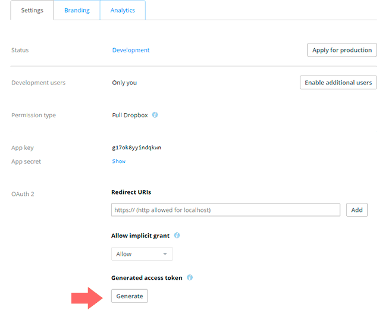Click the Only you development users value
This screenshot has width=389, height=316.
coord(124,83)
